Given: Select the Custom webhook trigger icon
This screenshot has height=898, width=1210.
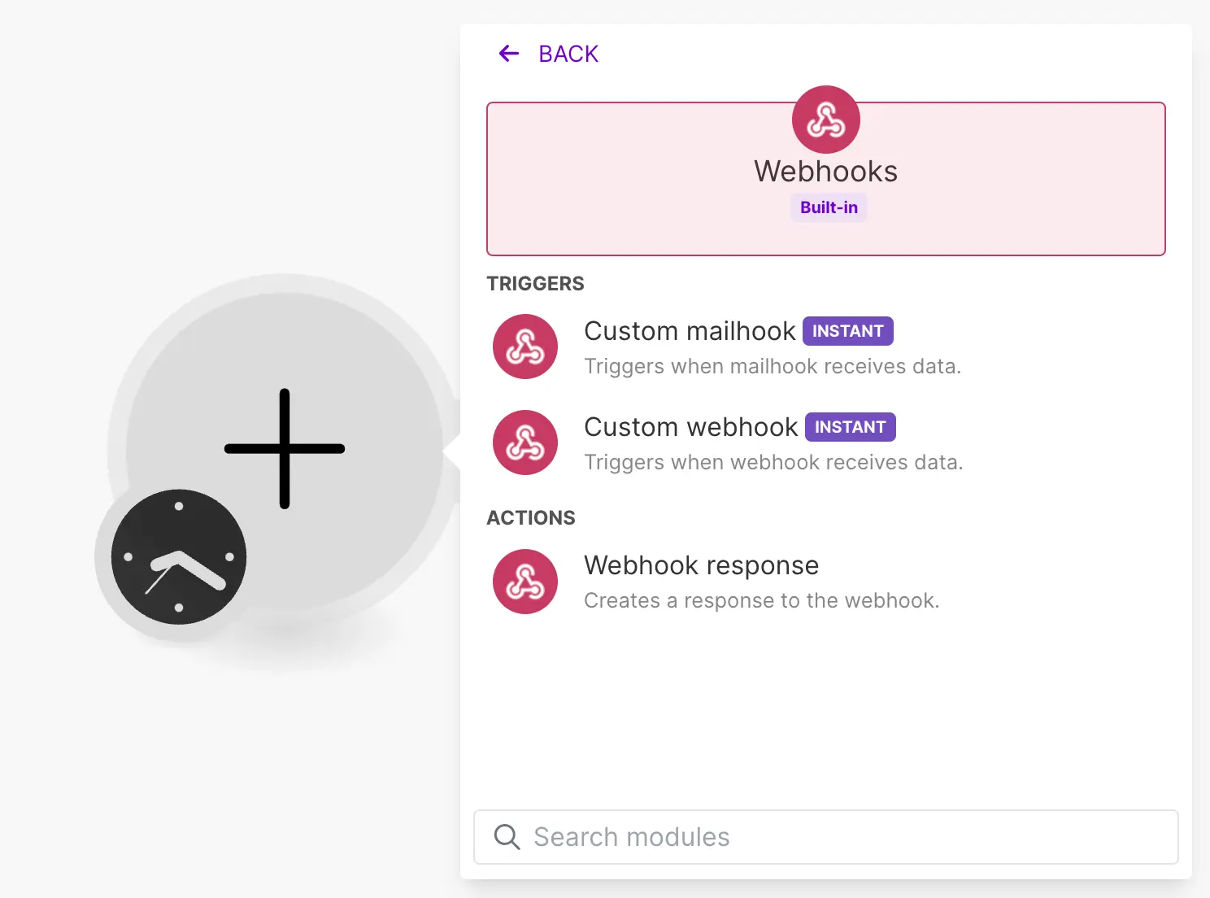Looking at the screenshot, I should pos(525,442).
